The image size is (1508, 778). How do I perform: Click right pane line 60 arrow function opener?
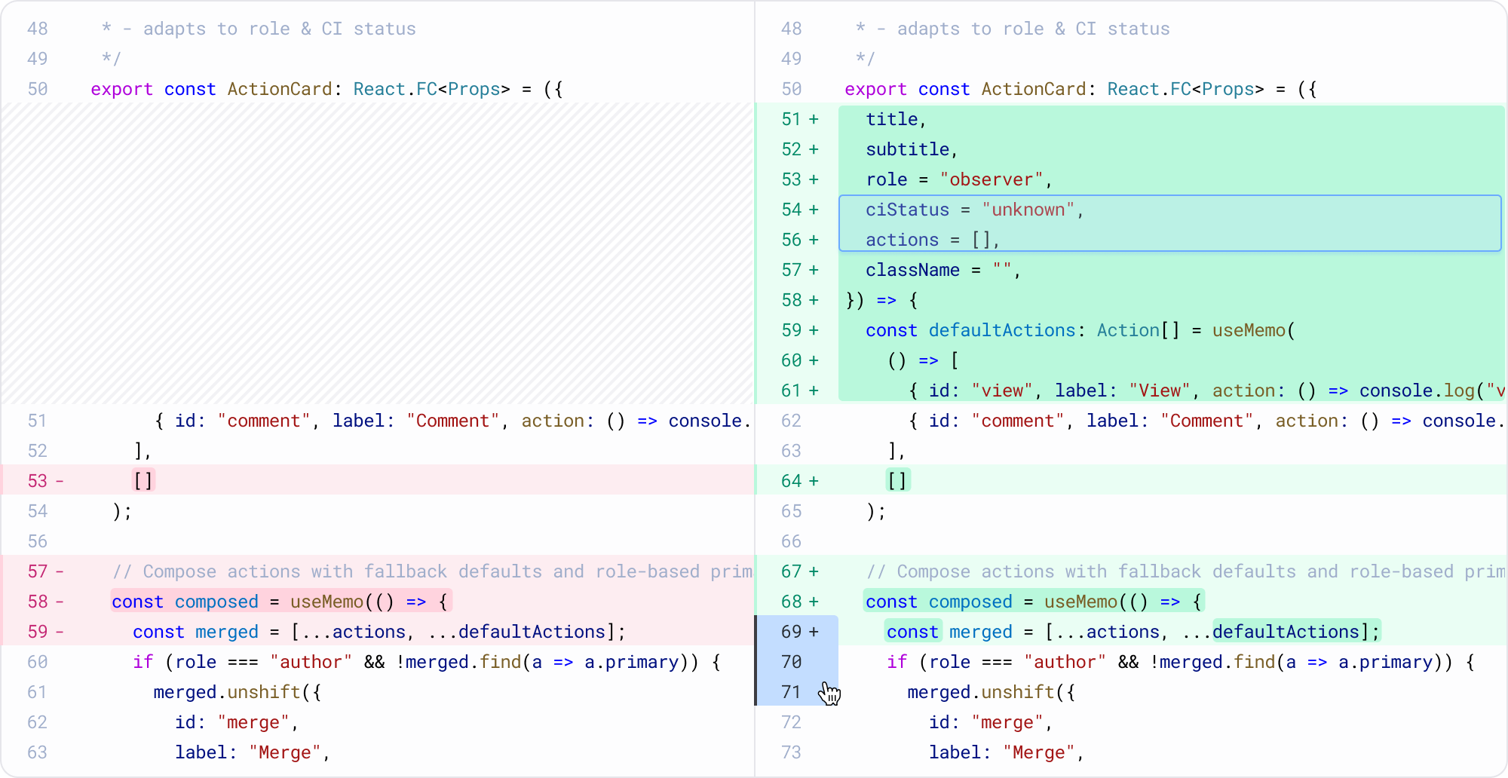pyautogui.click(x=1131, y=360)
